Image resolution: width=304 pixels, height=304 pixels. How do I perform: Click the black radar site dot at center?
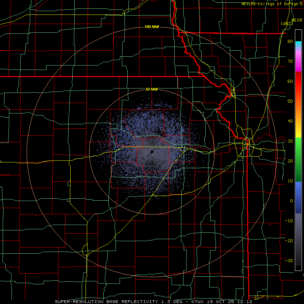click(152, 152)
